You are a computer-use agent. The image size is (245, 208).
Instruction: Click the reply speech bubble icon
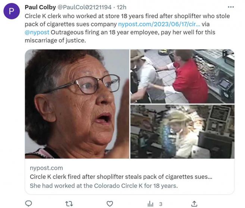coord(28,204)
